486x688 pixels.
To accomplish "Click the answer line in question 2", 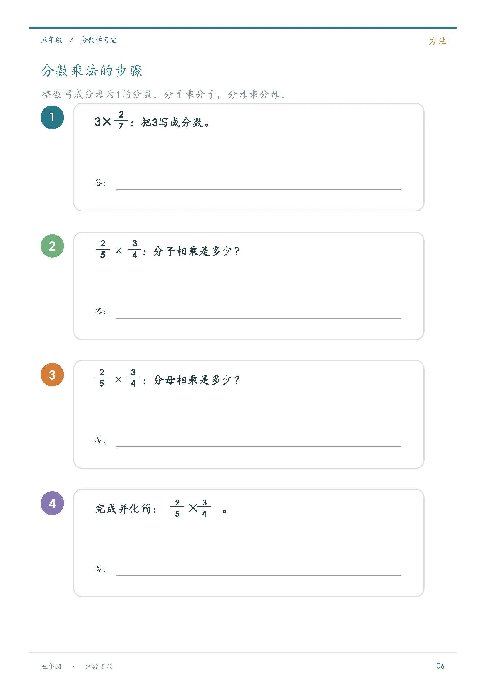I will 258,318.
